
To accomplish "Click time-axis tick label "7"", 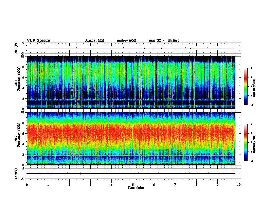I will (175, 185).
